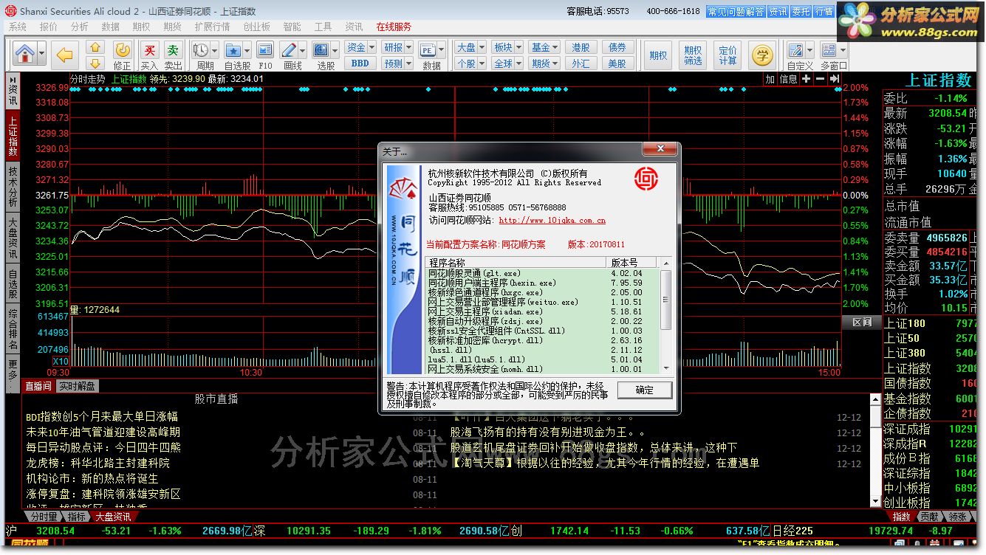Click the 定价计算 toolbar button
This screenshot has height=555, width=986.
[x=727, y=55]
